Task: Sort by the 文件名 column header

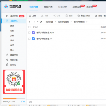Action: (x=35, y=27)
